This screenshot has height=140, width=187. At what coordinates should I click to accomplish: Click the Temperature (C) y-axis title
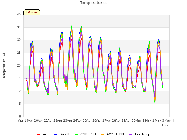tap(4, 66)
